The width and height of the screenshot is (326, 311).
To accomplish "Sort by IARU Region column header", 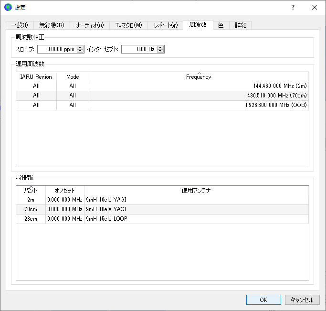I will coord(36,77).
